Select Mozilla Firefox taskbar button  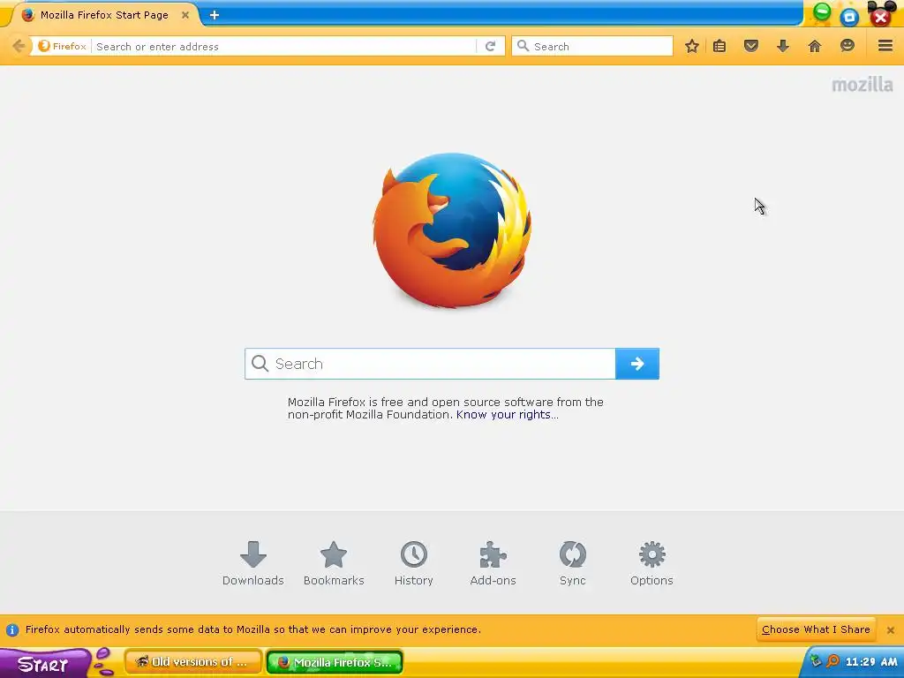pyautogui.click(x=335, y=662)
